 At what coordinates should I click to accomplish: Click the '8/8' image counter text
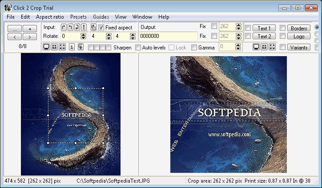(23, 46)
